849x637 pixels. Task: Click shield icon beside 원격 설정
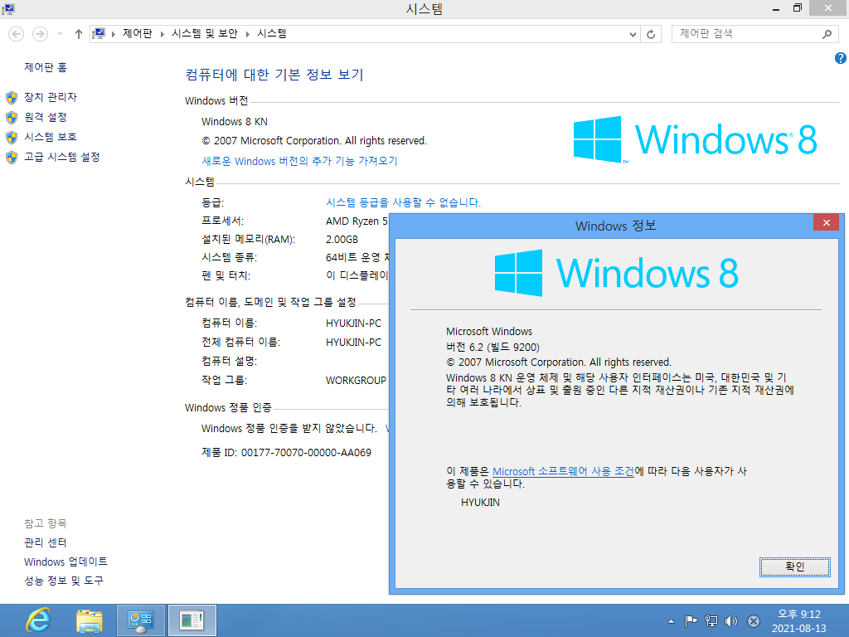(x=12, y=118)
